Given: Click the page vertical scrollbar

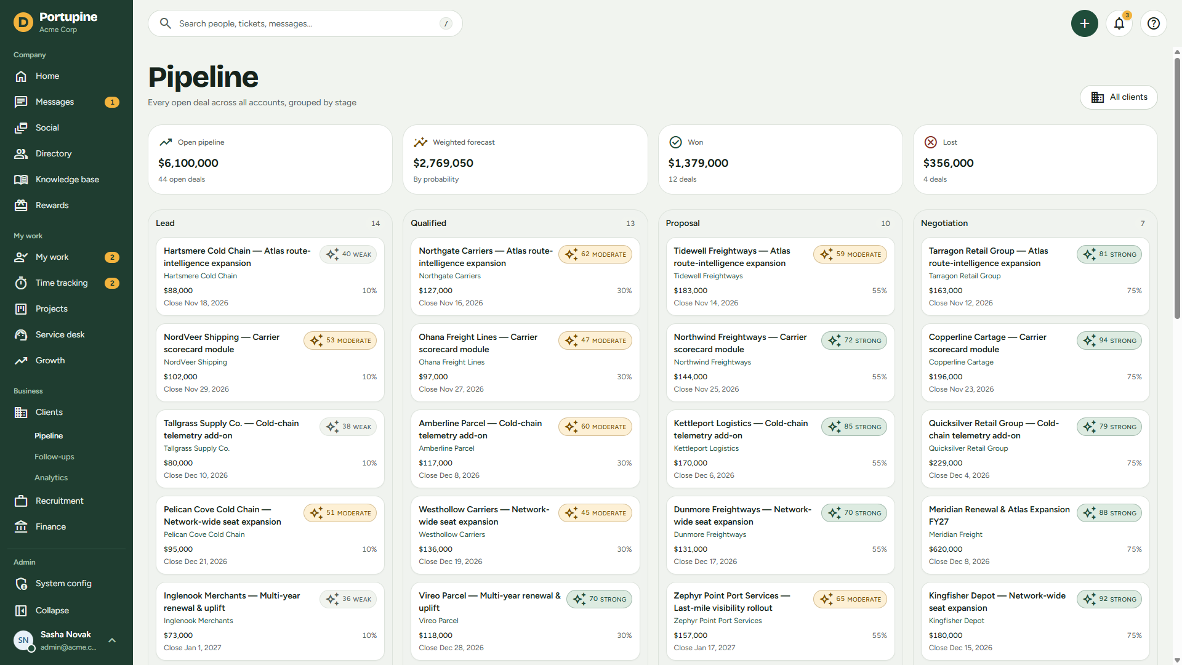Looking at the screenshot, I should tap(1177, 189).
